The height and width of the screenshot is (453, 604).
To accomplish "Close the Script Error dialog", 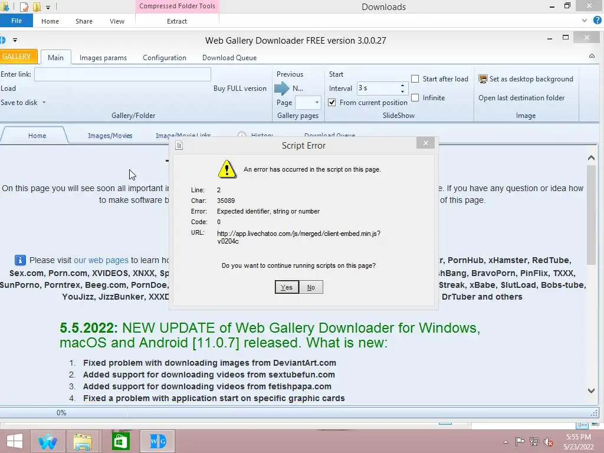I will [x=426, y=143].
